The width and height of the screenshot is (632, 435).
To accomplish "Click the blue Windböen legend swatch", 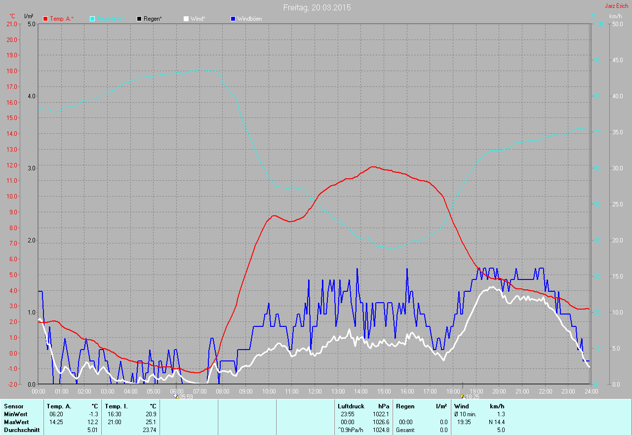I will tap(233, 19).
